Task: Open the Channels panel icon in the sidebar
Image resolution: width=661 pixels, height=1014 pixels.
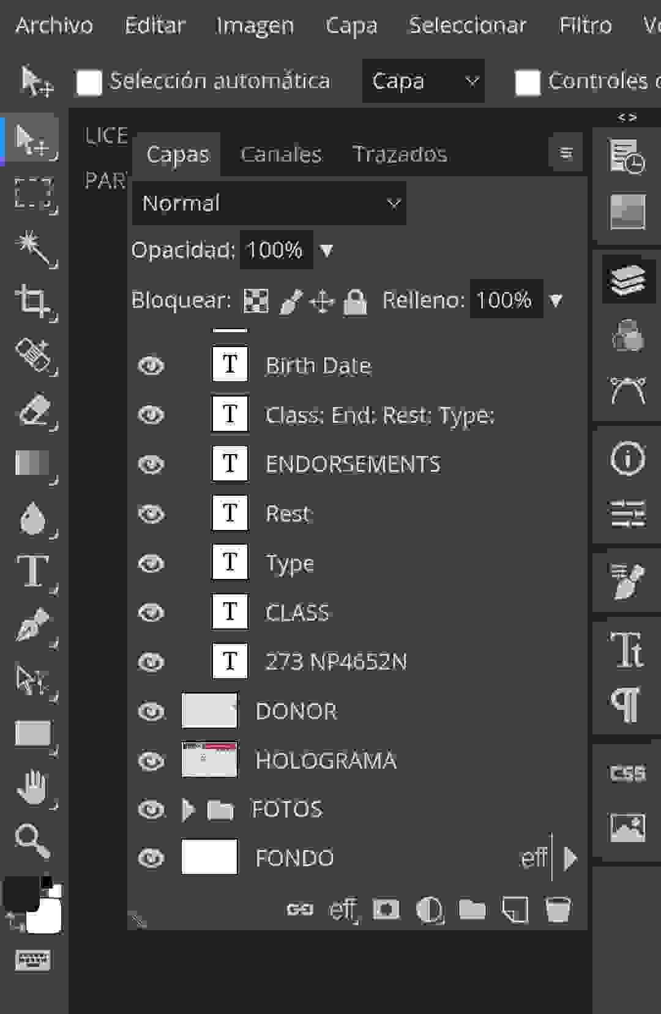Action: (x=627, y=335)
